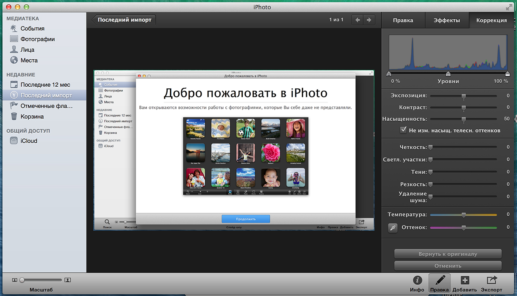The image size is (517, 296).
Task: Click the Оттенок tint slider
Action: (464, 228)
